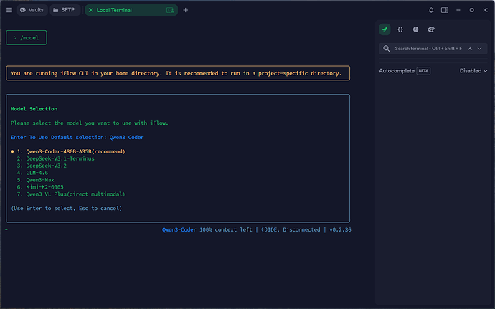Select Qwen3-Coder-480B-A35B(recommend) model row
Image resolution: width=495 pixels, height=309 pixels.
(71, 151)
